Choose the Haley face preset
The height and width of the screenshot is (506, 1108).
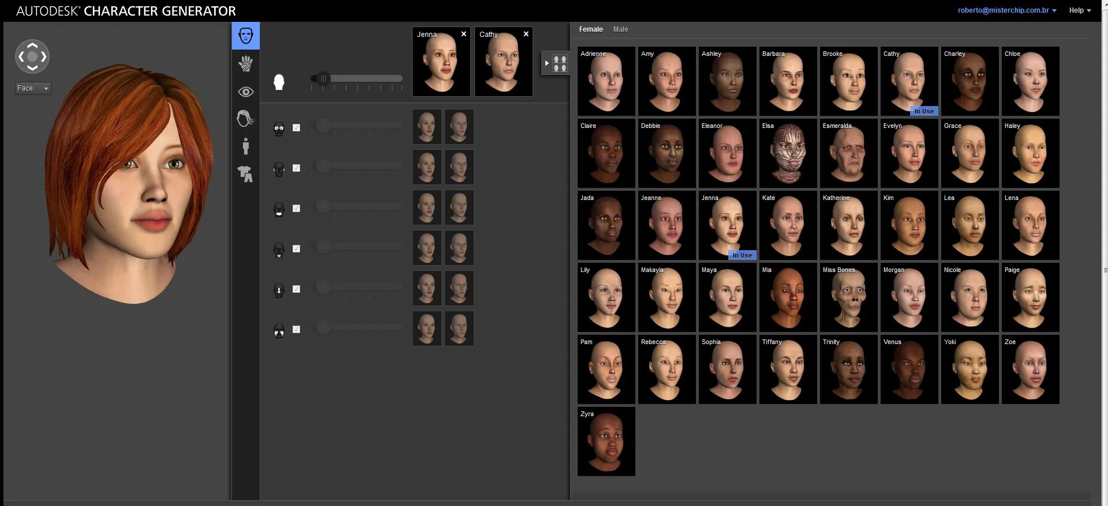tap(1031, 153)
